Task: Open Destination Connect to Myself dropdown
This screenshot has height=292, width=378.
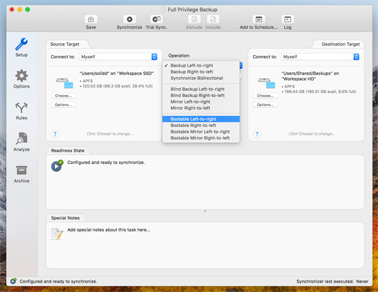Action: tap(320, 57)
